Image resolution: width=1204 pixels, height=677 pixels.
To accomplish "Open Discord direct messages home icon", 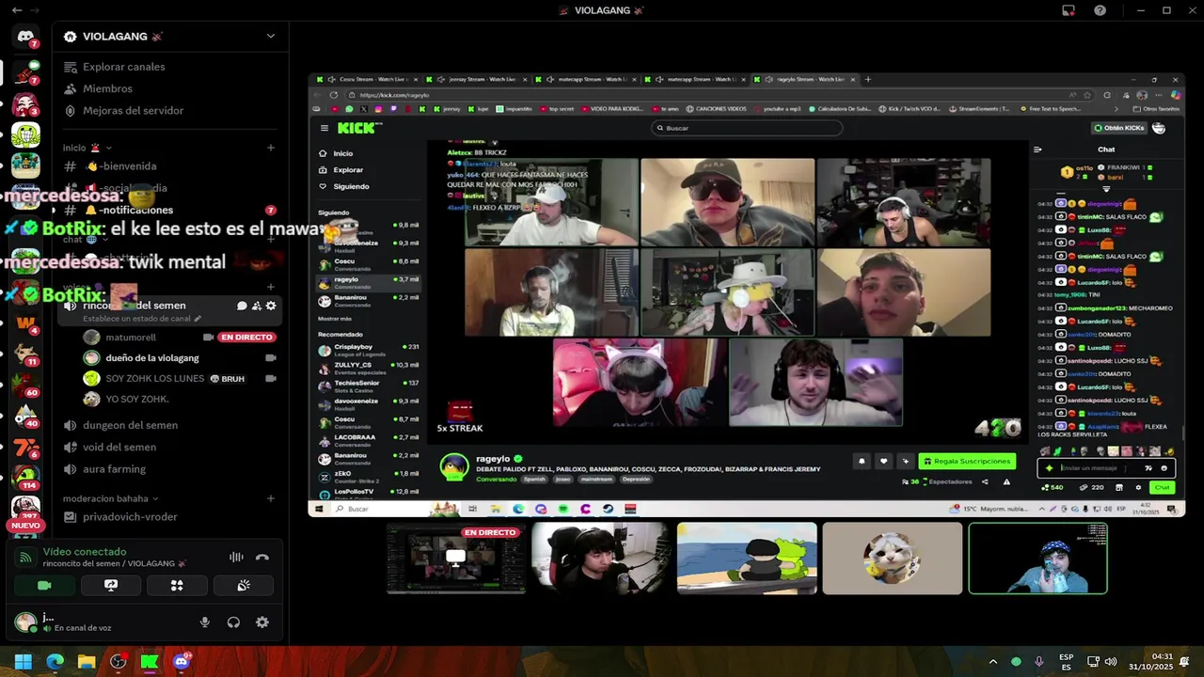I will point(25,37).
